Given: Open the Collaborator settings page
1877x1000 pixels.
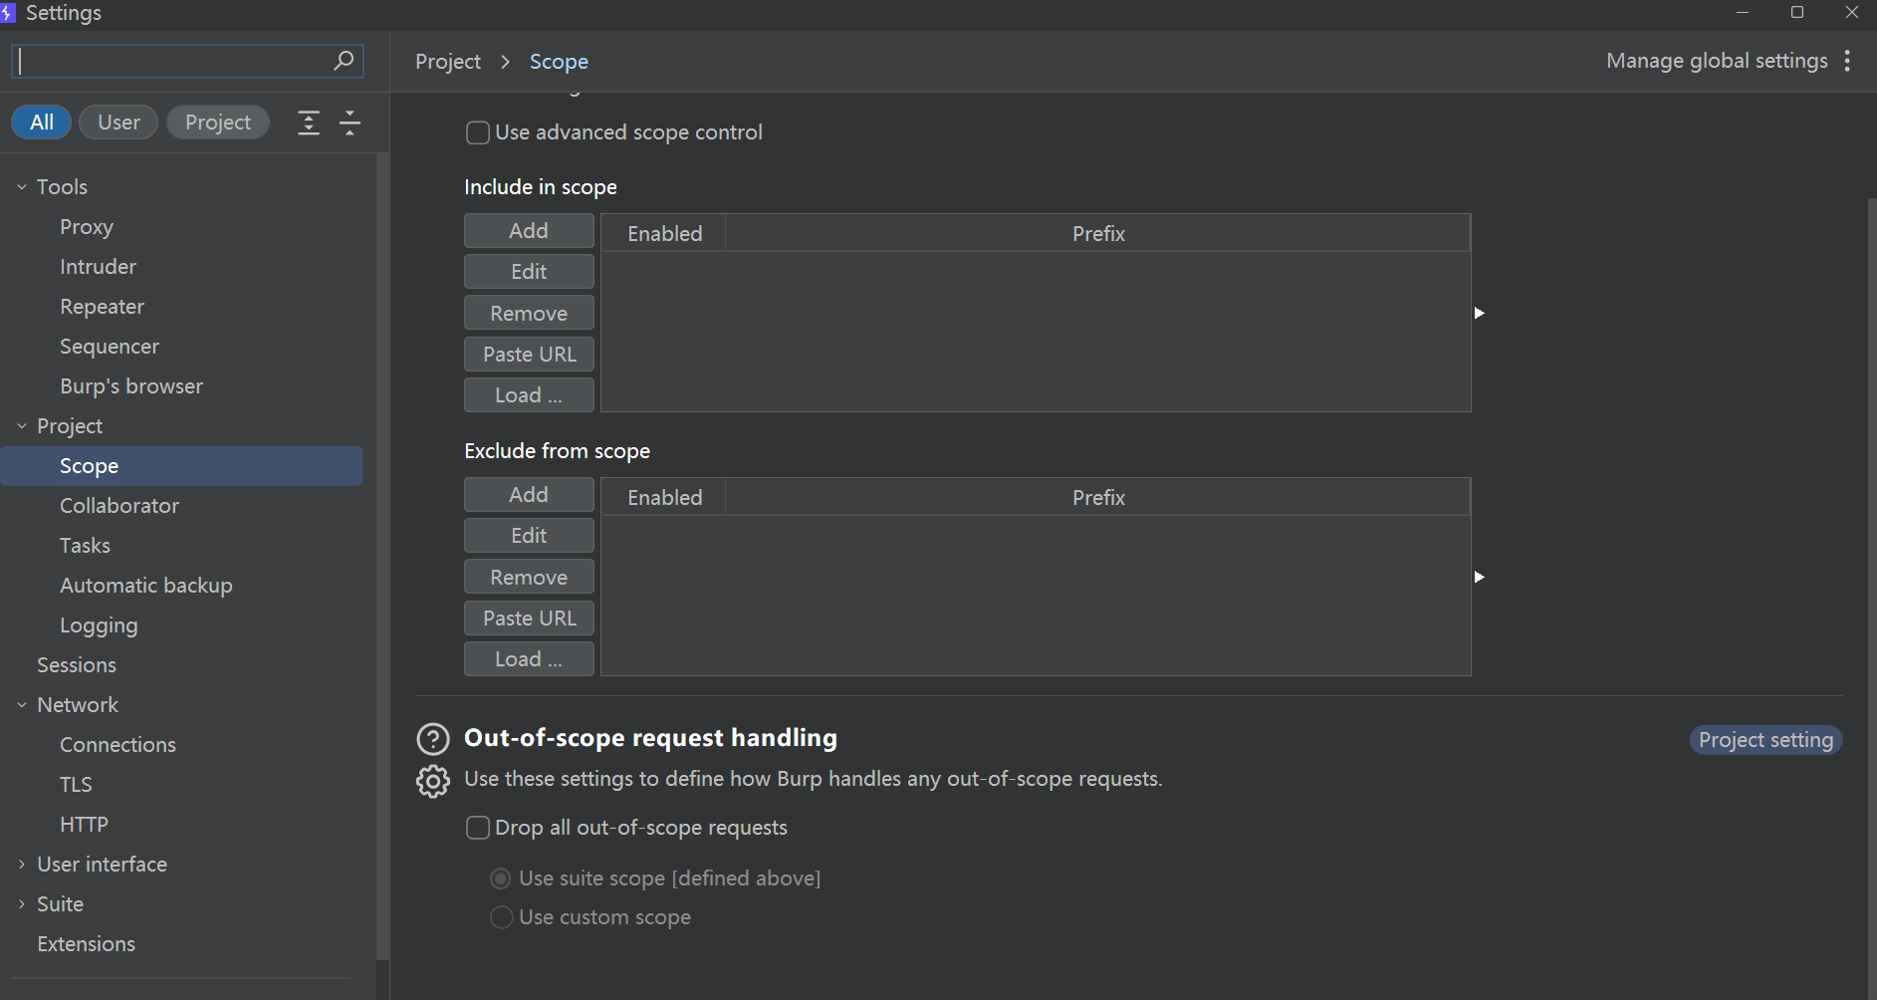Looking at the screenshot, I should (x=119, y=506).
